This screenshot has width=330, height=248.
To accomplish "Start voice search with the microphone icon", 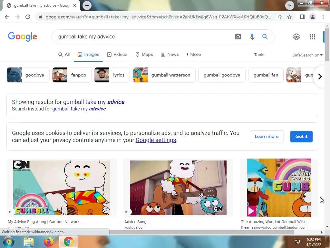I will (x=252, y=37).
